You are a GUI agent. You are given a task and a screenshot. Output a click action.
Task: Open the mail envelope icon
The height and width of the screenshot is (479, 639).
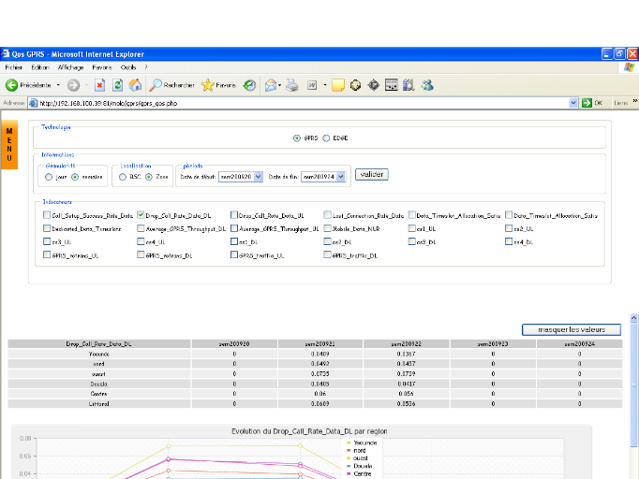click(x=270, y=85)
